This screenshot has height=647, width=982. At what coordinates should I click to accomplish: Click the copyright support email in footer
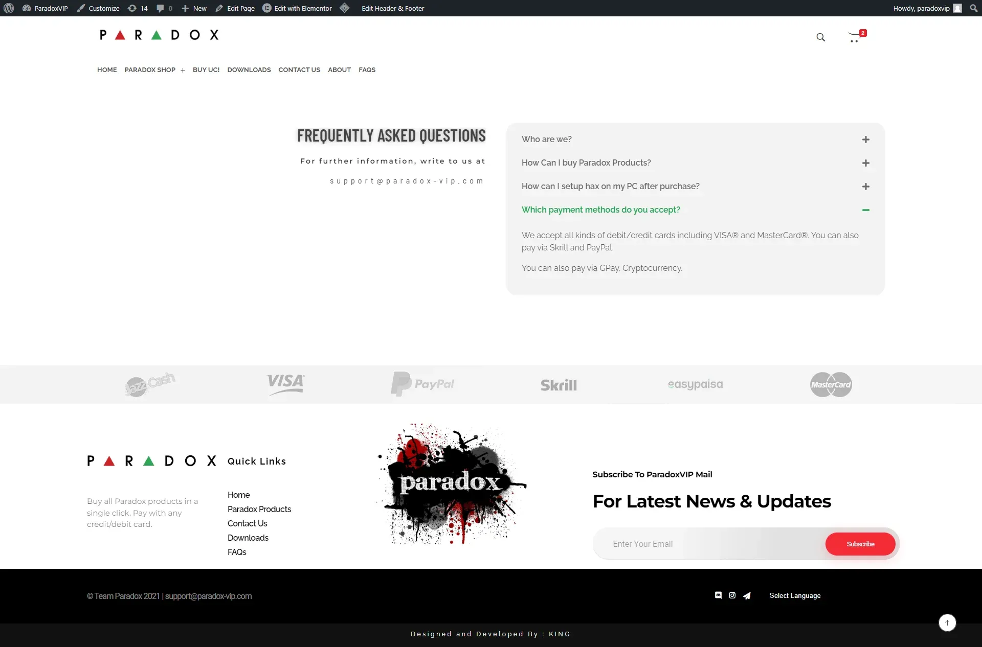coord(208,596)
